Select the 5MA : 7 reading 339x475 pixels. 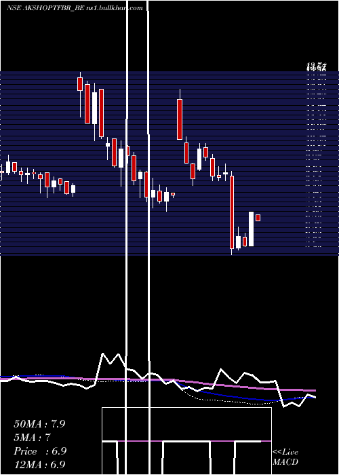tap(32, 438)
